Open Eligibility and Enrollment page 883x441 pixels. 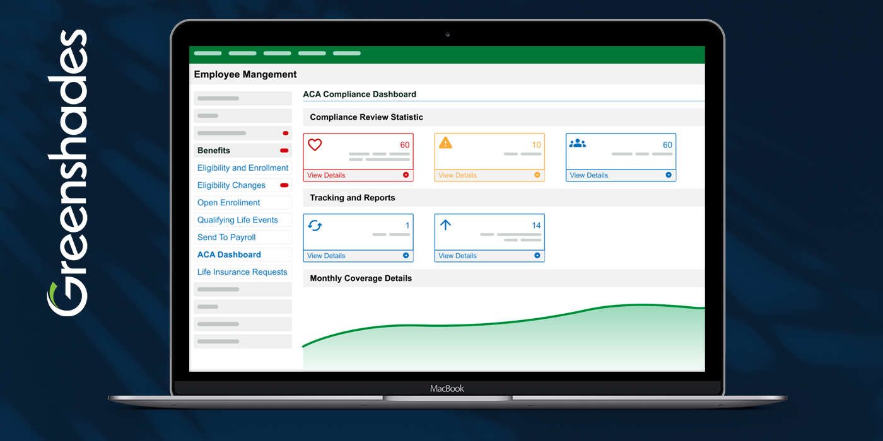[243, 168]
